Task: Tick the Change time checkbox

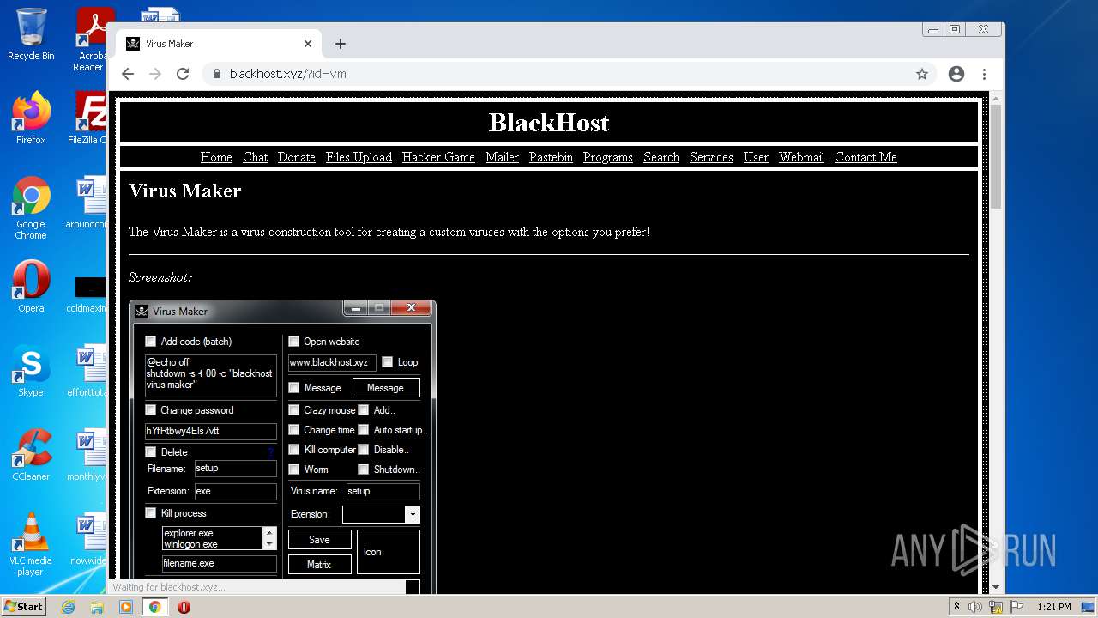Action: [x=293, y=430]
